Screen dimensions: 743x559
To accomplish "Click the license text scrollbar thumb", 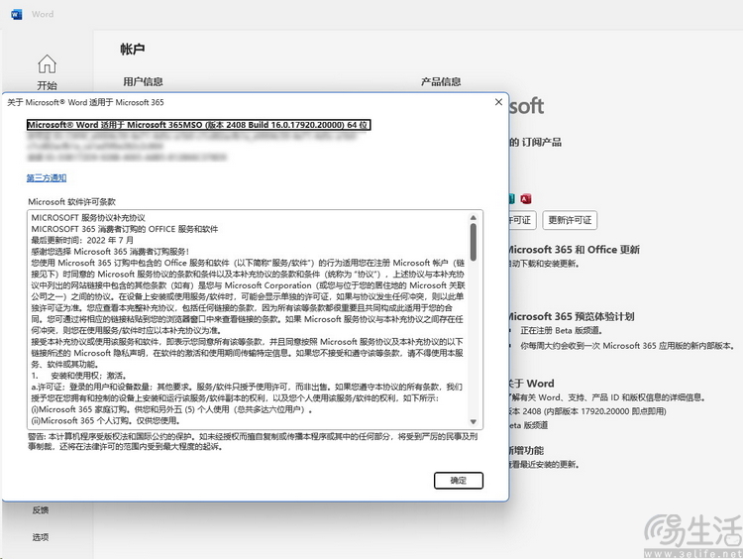I will point(473,242).
